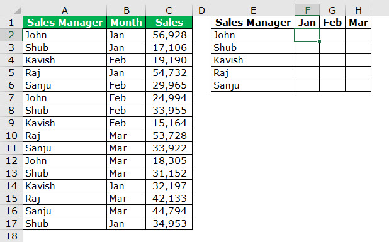Screen dimensions: 389x242
Task: Select column D header
Action: (201, 11)
